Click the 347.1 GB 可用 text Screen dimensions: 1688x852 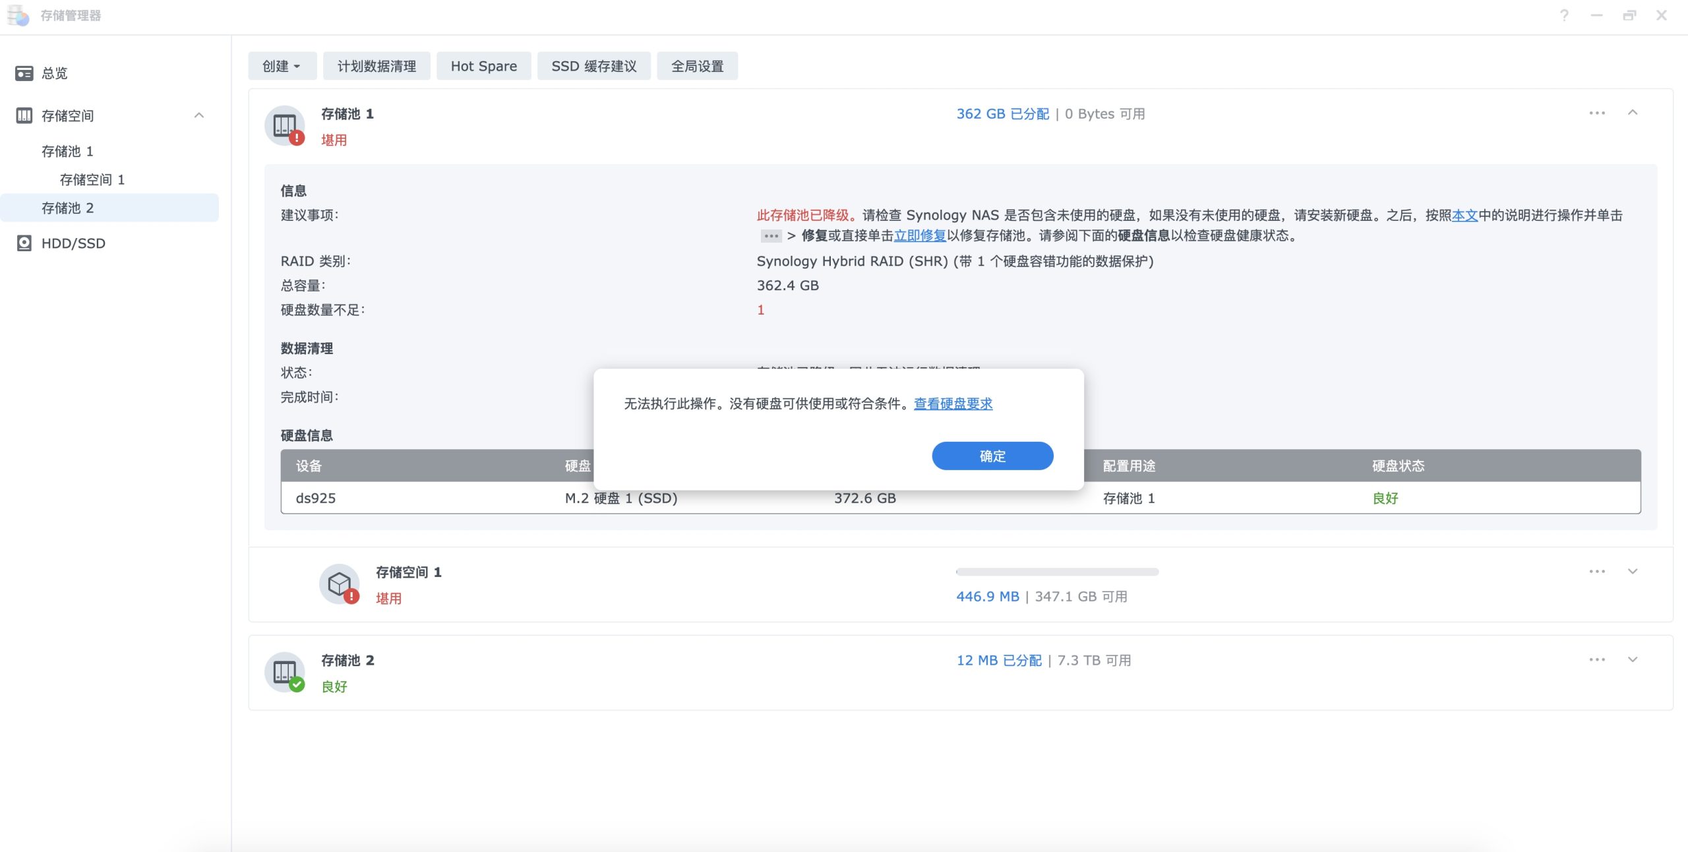pyautogui.click(x=1081, y=596)
